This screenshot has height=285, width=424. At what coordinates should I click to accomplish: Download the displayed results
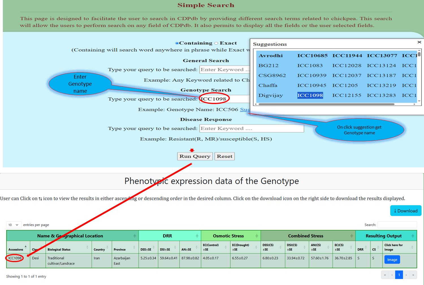pos(406,211)
